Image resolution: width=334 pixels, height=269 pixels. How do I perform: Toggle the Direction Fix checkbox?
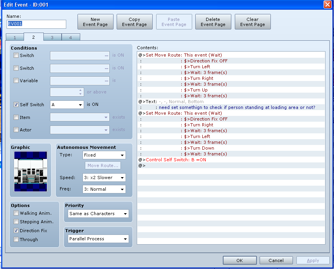(16, 231)
